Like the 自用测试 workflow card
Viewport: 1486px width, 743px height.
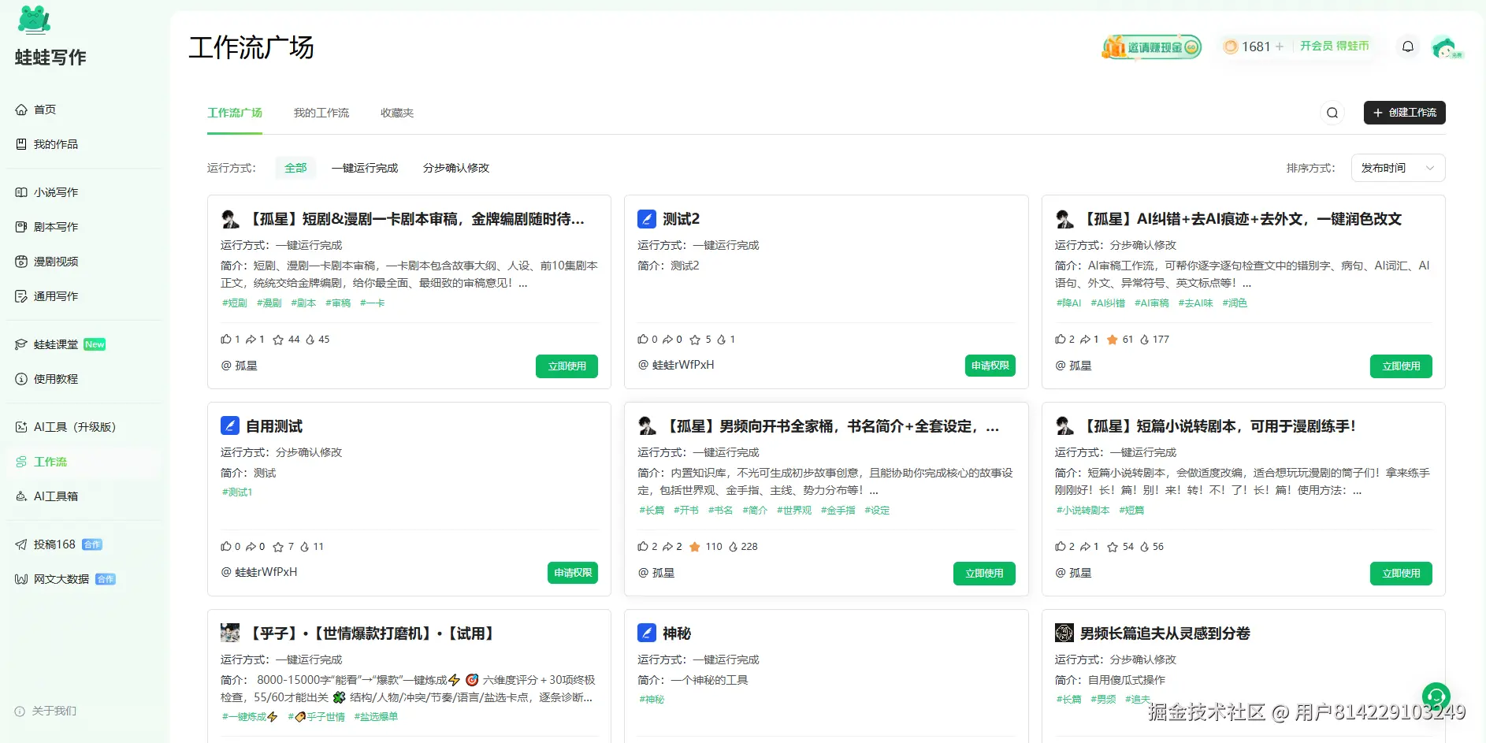(x=226, y=546)
